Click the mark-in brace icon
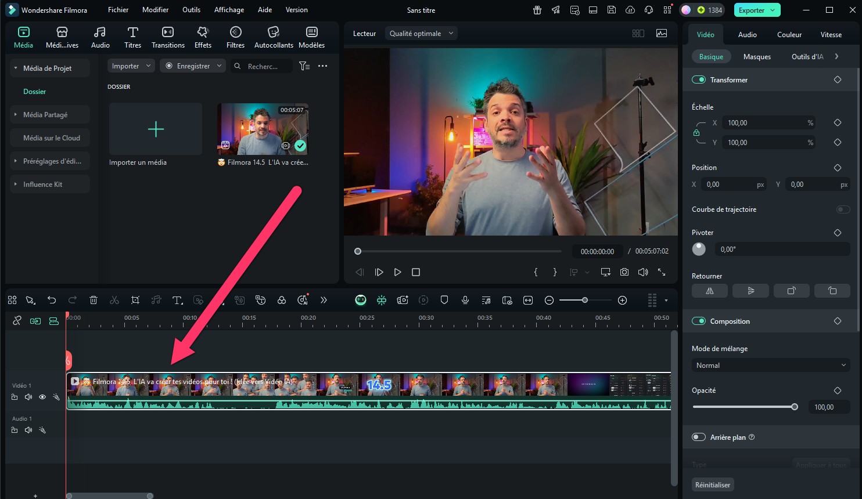Screen dimensions: 862x499 (536, 272)
